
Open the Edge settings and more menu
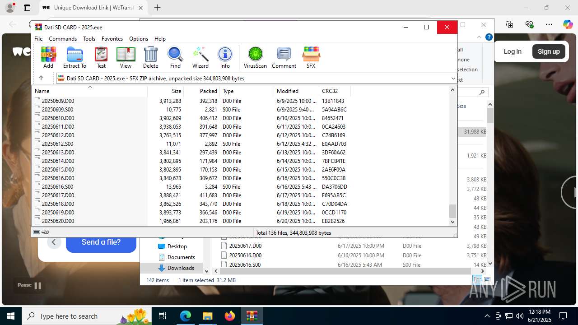coord(549,24)
